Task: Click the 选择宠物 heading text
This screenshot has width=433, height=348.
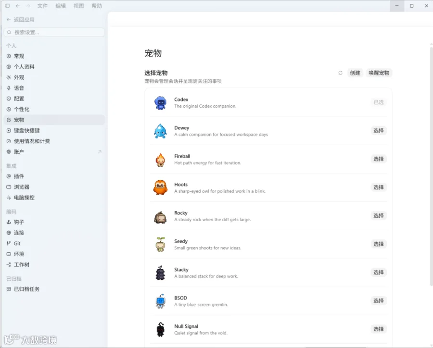Action: tap(156, 73)
